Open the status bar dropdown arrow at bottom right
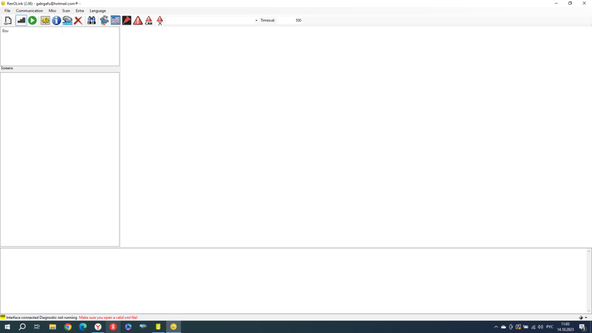The width and height of the screenshot is (592, 333). pos(586,318)
